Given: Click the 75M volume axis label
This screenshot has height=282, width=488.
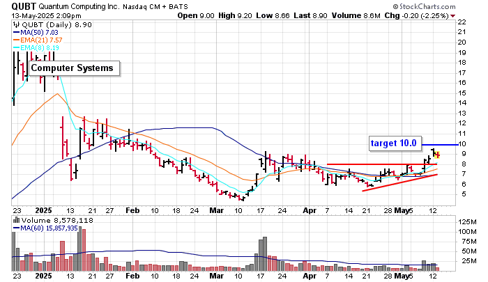Looking at the screenshot, I should (469, 242).
